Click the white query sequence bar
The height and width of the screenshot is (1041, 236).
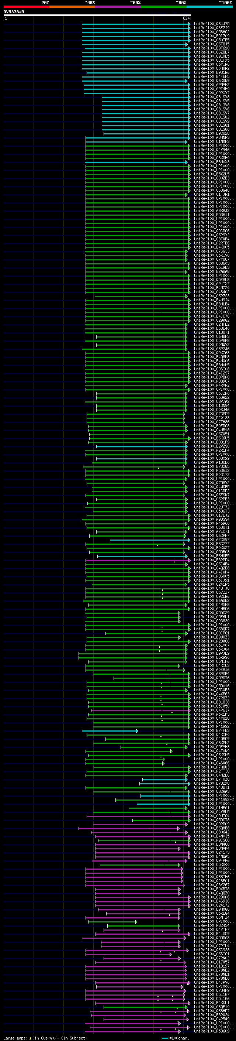[97, 15]
